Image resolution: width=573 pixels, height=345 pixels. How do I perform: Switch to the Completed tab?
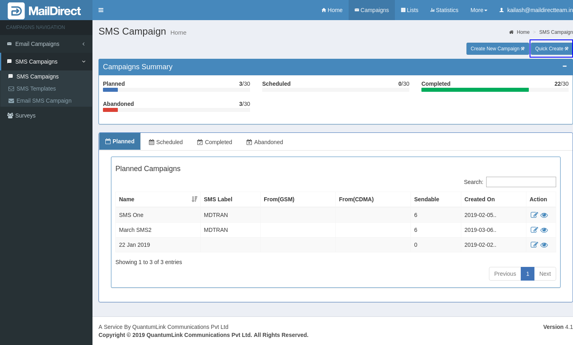[214, 142]
